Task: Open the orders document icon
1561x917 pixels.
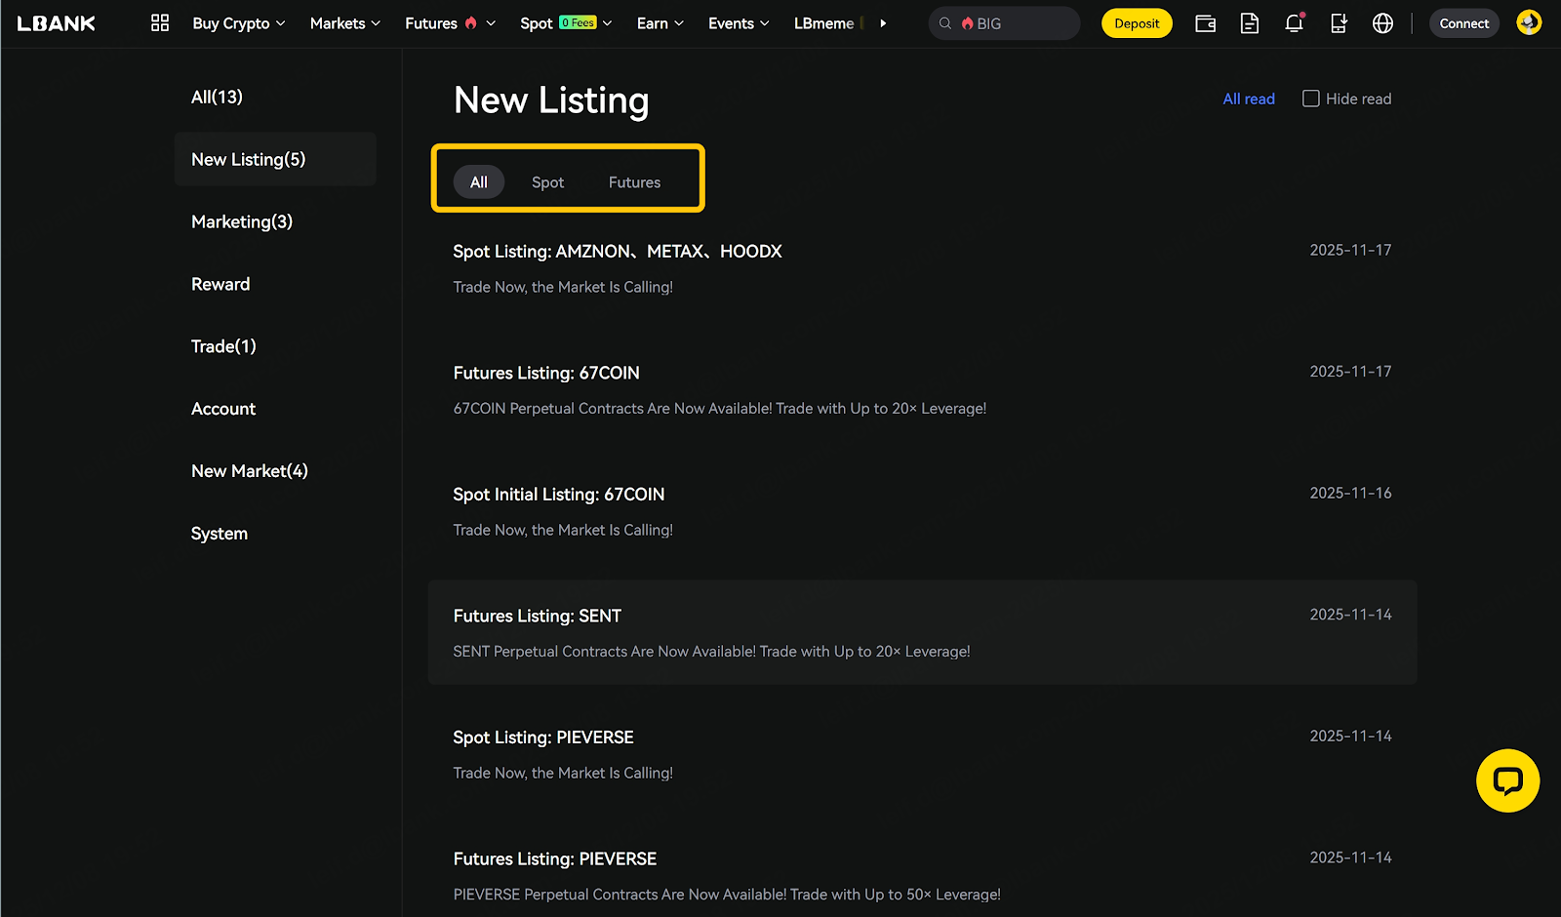Action: point(1249,23)
